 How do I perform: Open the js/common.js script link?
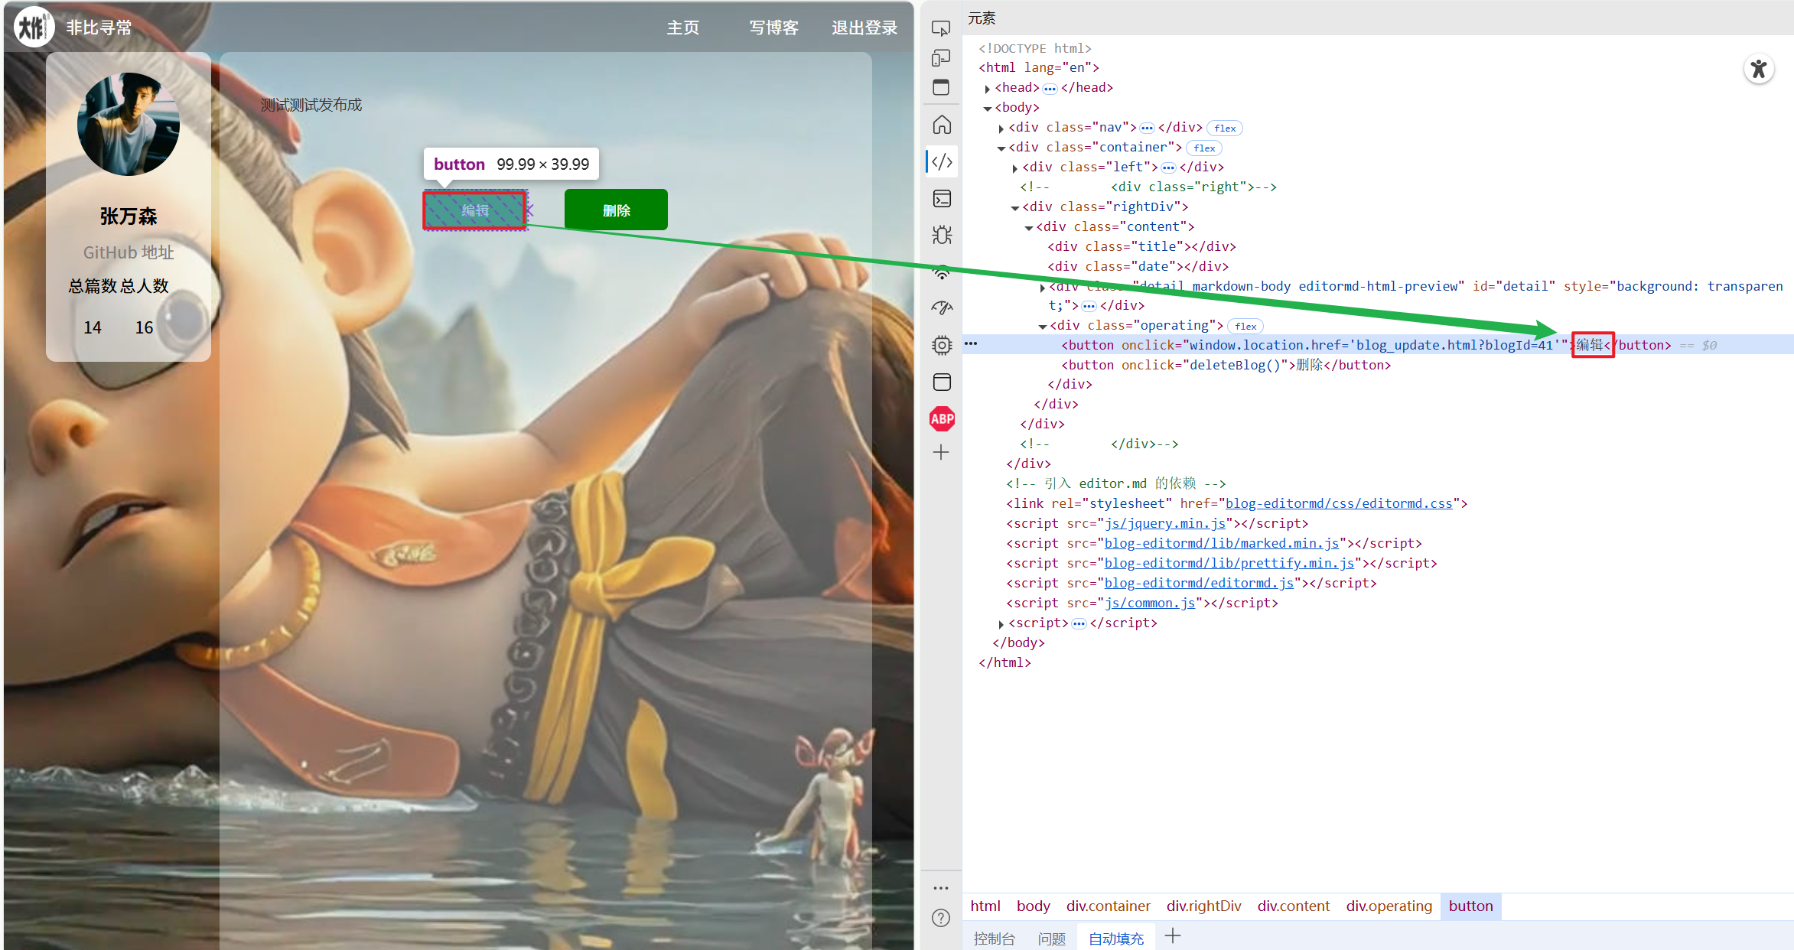click(x=1150, y=603)
